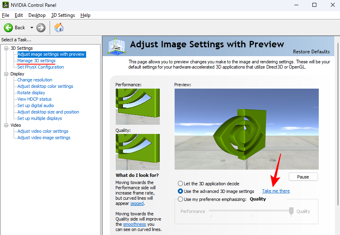340x235 pixels.
Task: Click NVIDIA Control Panel title bar icon
Action: tap(5, 5)
